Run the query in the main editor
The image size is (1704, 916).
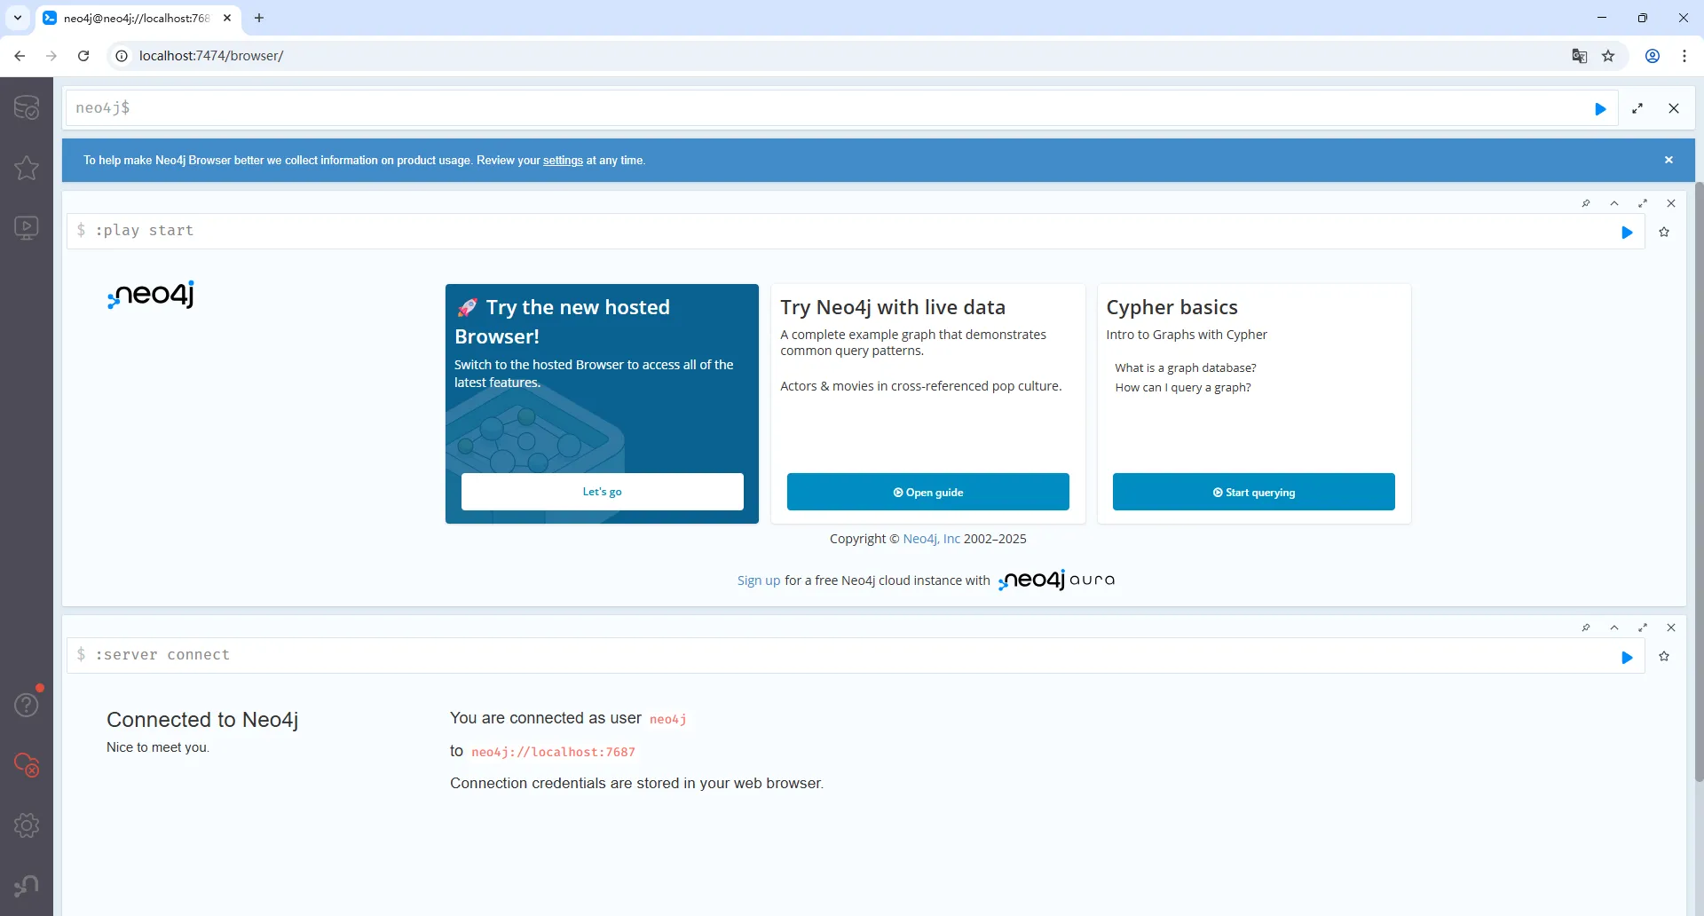pos(1600,109)
